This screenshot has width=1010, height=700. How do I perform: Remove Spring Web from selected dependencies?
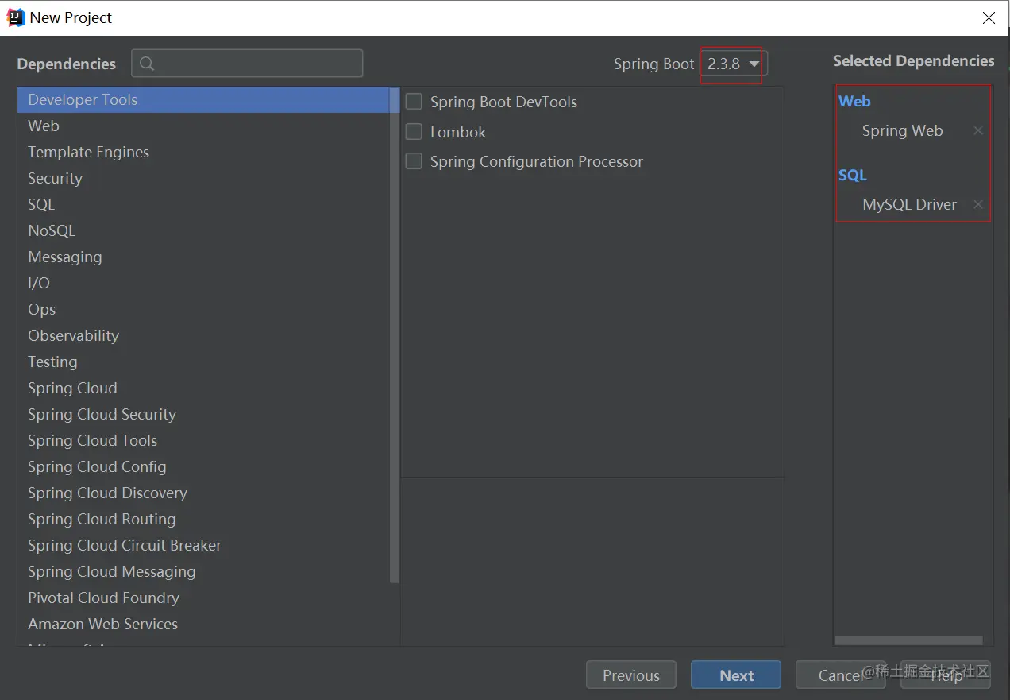(978, 130)
